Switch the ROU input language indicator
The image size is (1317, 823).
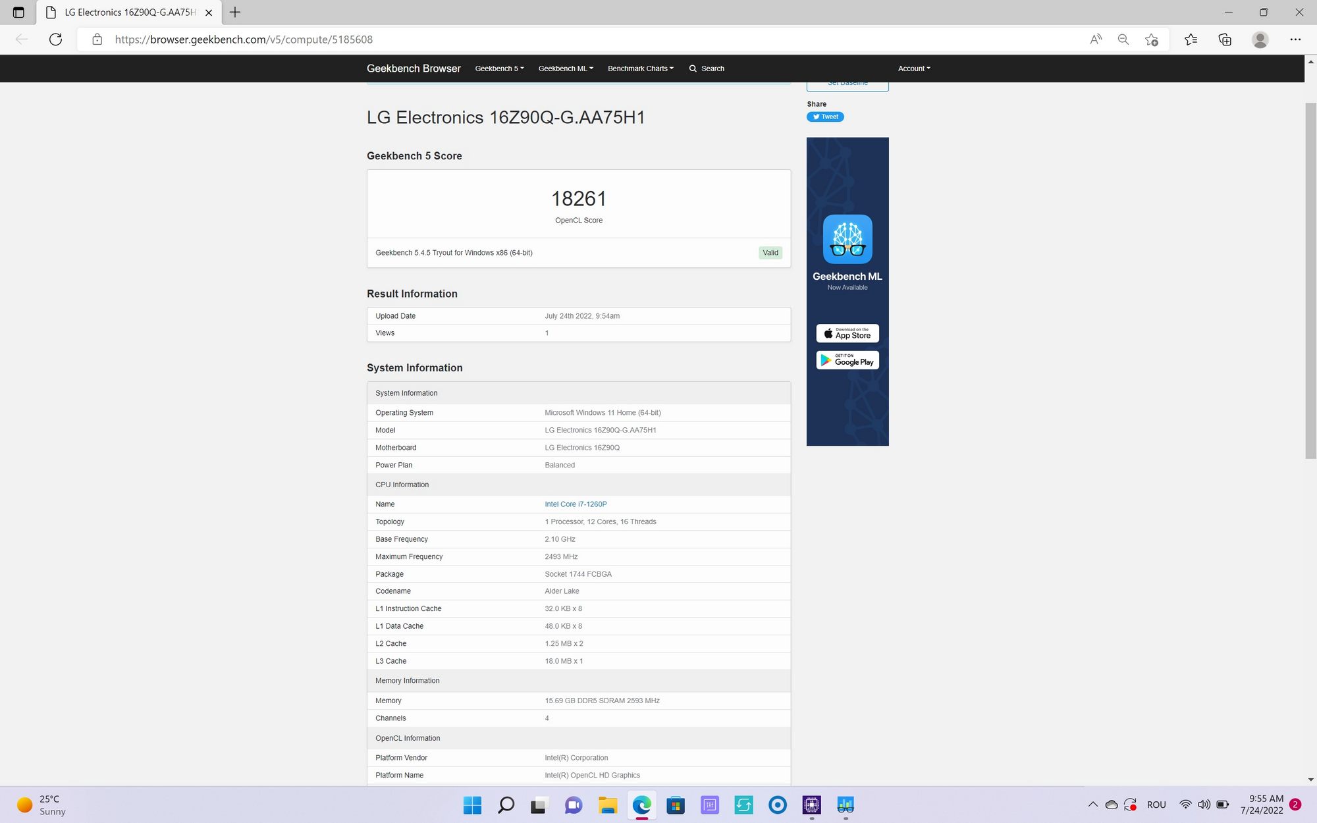pyautogui.click(x=1156, y=805)
